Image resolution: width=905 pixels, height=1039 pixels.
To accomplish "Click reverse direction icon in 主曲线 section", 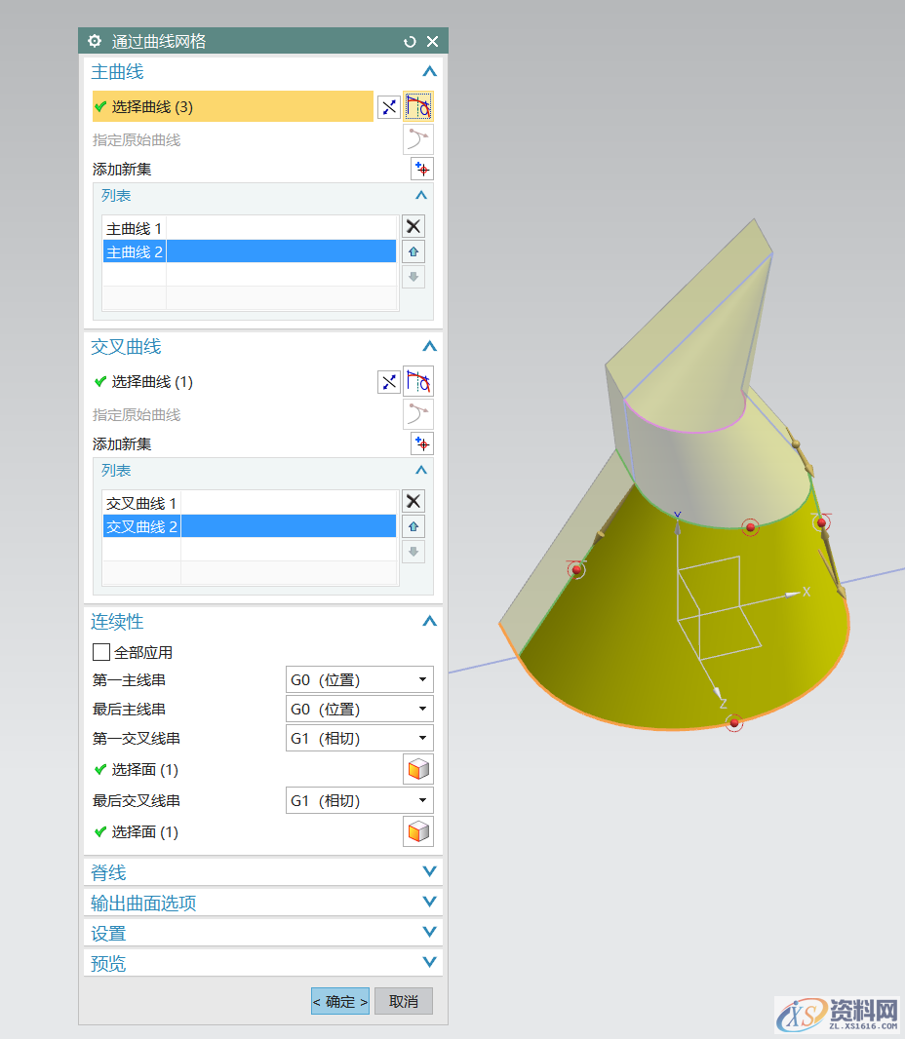I will click(x=389, y=107).
